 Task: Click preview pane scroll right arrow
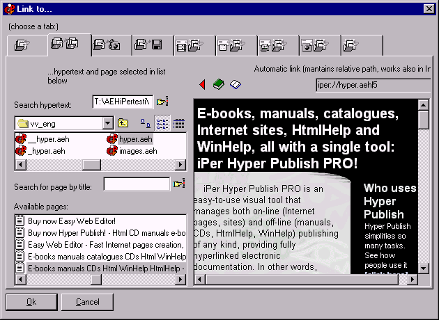[412, 279]
